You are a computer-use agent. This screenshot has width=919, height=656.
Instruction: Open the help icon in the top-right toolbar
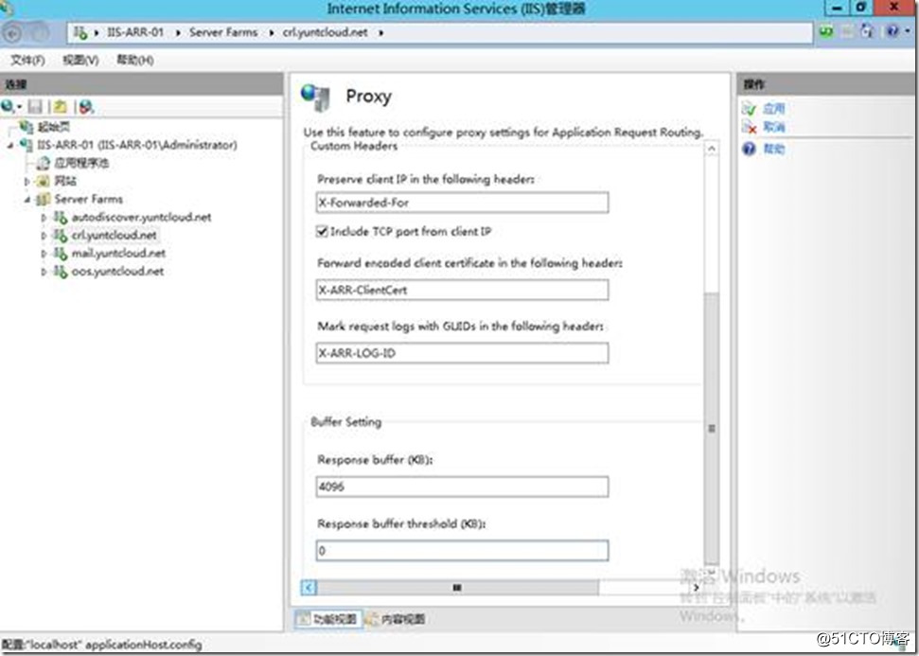coord(892,31)
